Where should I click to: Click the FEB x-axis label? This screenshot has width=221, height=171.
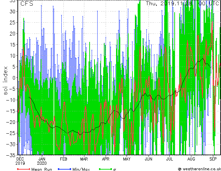(x=63, y=159)
